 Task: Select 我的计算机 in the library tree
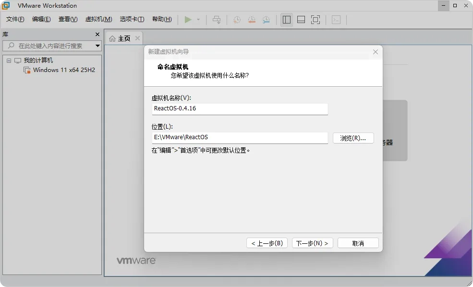(x=38, y=60)
